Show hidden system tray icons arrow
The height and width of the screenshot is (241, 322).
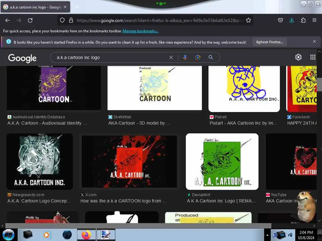point(267,235)
